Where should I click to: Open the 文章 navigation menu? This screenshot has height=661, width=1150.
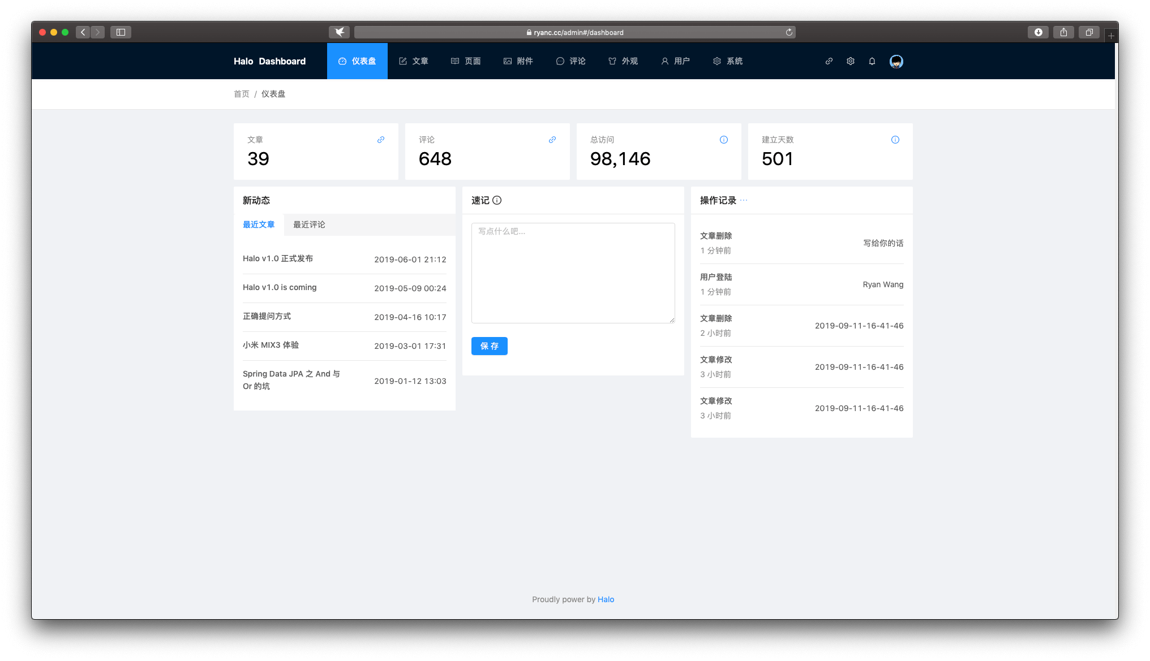coord(414,61)
